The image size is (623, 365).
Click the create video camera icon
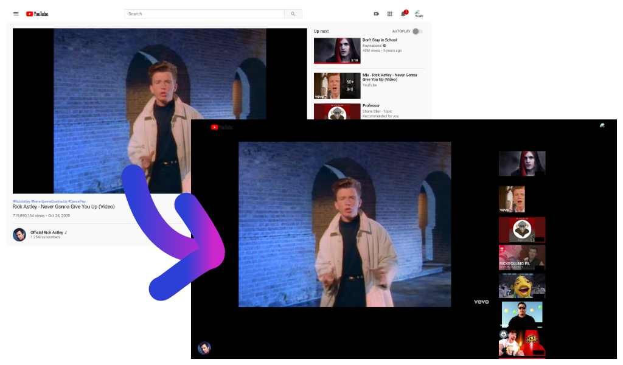(376, 14)
